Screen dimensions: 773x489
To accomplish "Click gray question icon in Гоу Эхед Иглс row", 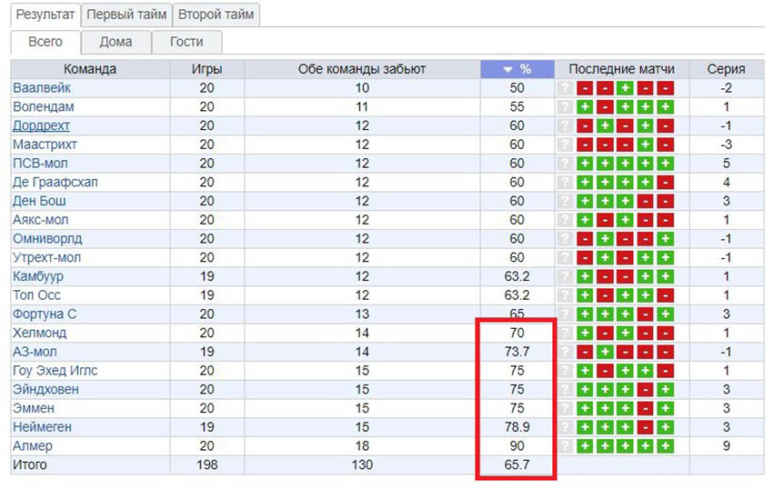I will pyautogui.click(x=566, y=371).
